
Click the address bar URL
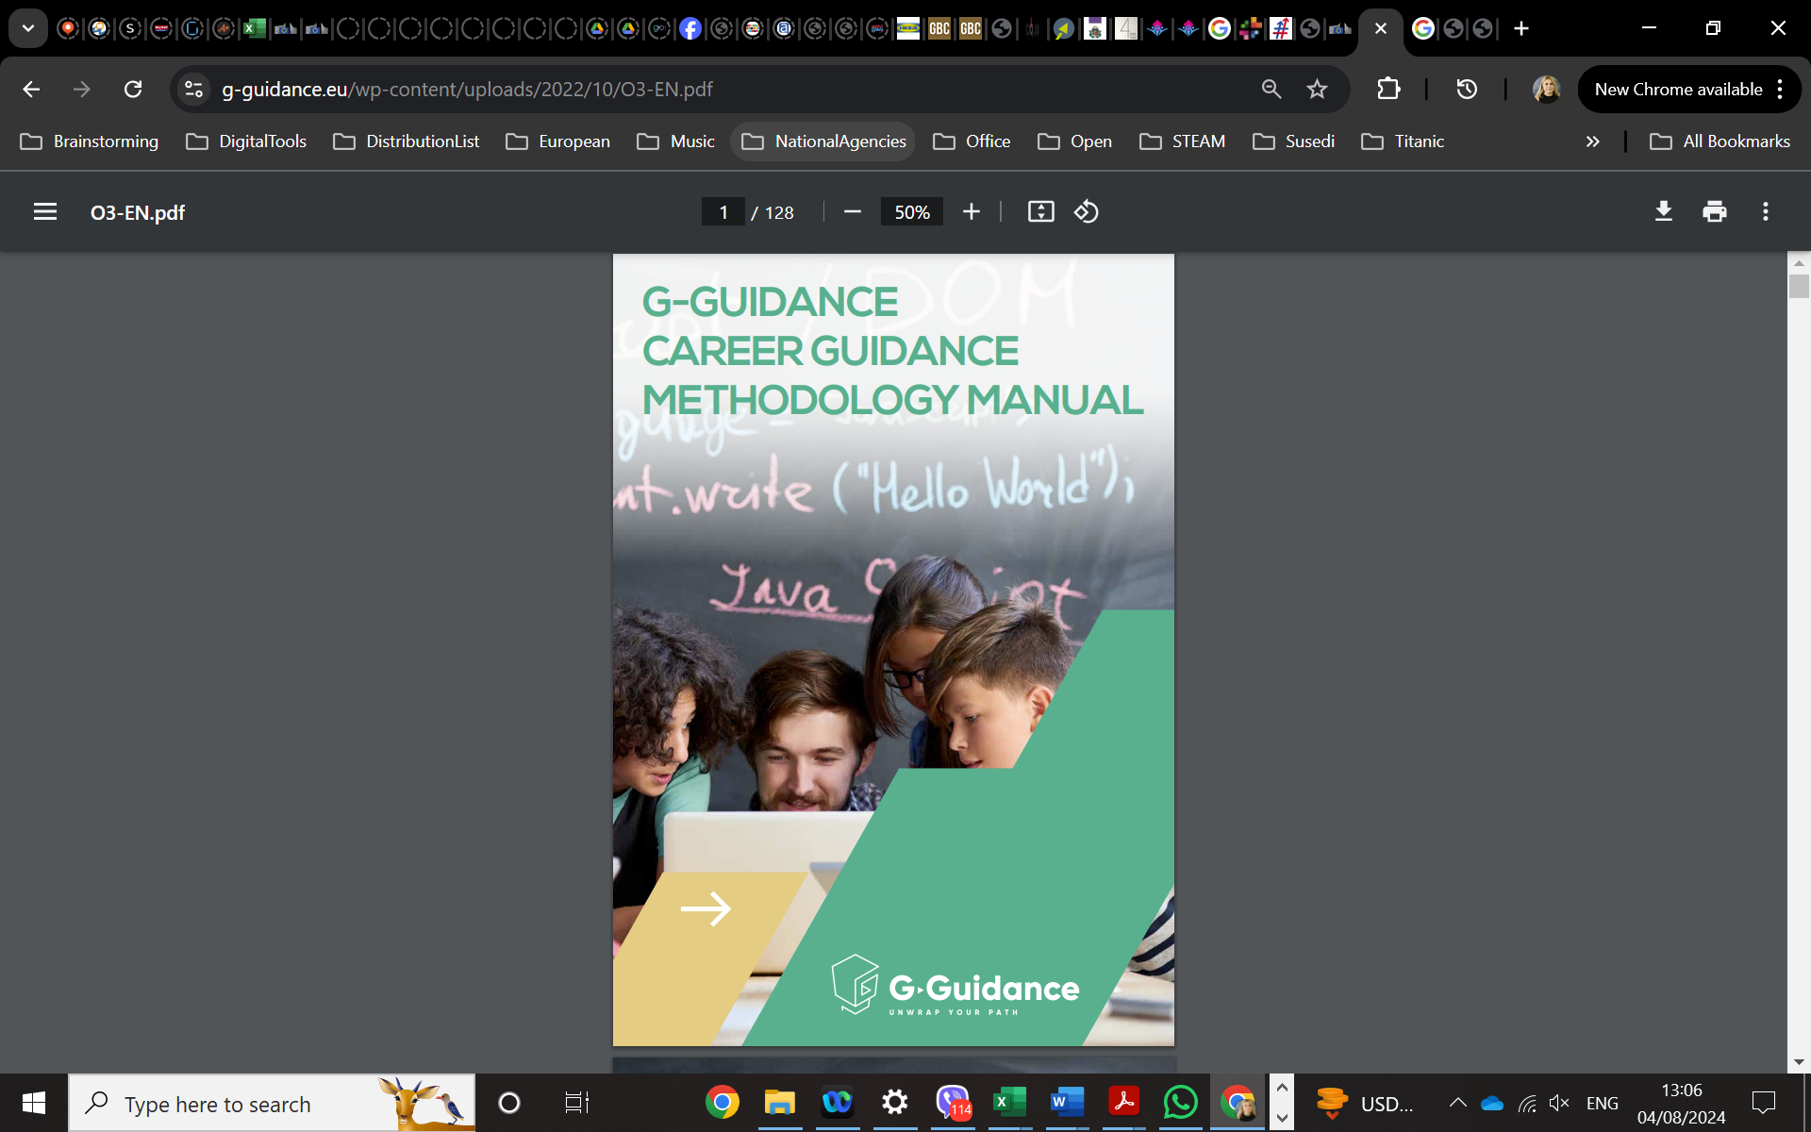(x=467, y=90)
